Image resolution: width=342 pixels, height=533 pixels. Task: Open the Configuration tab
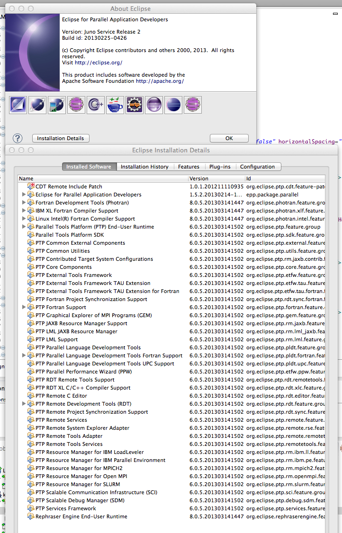[257, 167]
